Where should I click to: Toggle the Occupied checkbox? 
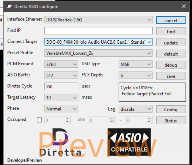click(x=39, y=120)
